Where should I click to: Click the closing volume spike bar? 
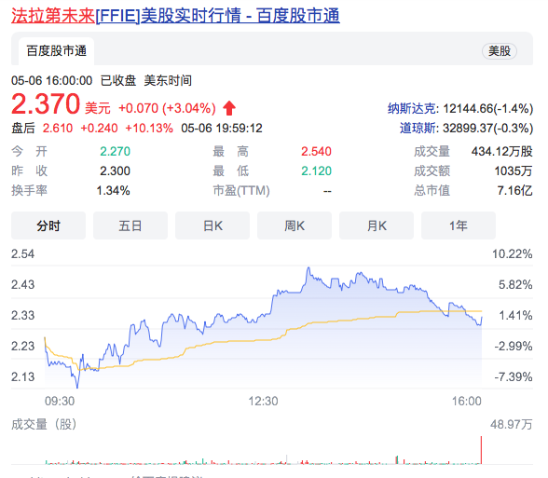481,450
